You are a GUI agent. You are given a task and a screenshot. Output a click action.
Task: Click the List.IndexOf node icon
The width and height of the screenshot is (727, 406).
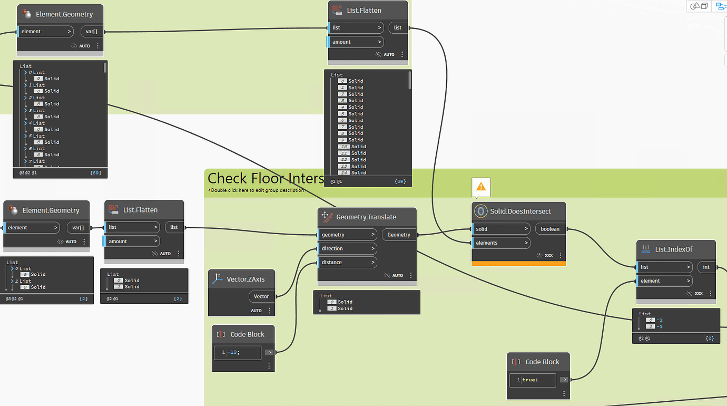tap(645, 249)
